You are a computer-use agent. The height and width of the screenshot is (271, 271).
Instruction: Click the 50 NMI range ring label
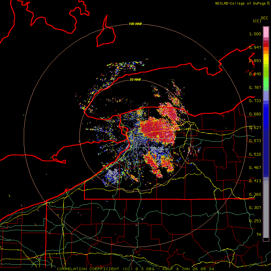[x=135, y=79]
